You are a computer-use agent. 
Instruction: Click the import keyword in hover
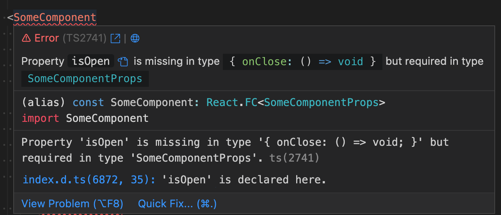[x=40, y=118]
